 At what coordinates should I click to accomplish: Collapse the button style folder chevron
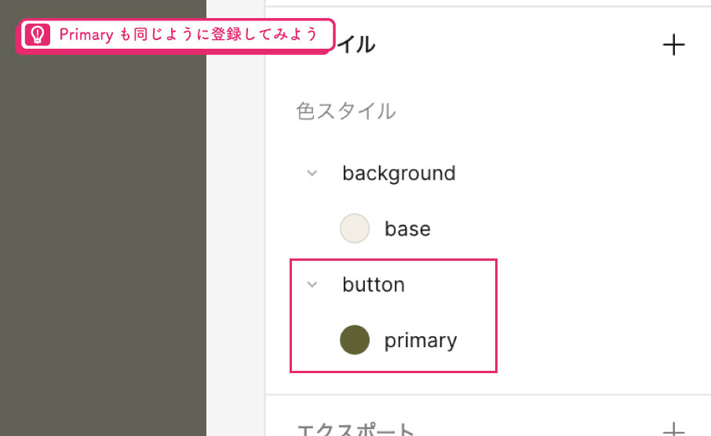312,284
